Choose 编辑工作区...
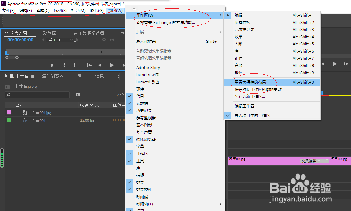 272,106
